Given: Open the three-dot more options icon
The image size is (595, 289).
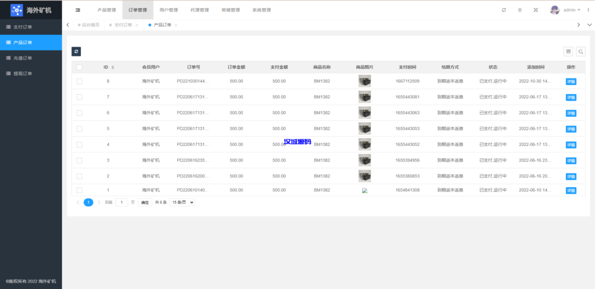Looking at the screenshot, I should coord(589,10).
